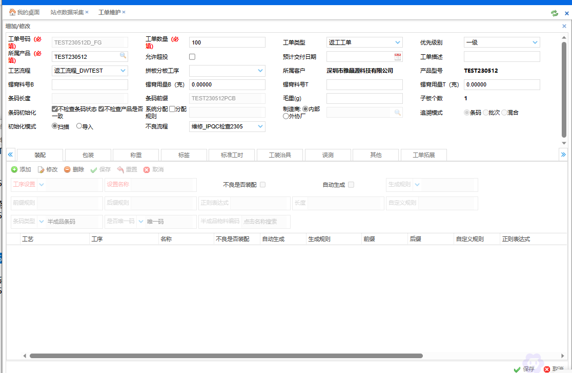Select the 导入 initialization mode radio button

click(79, 126)
